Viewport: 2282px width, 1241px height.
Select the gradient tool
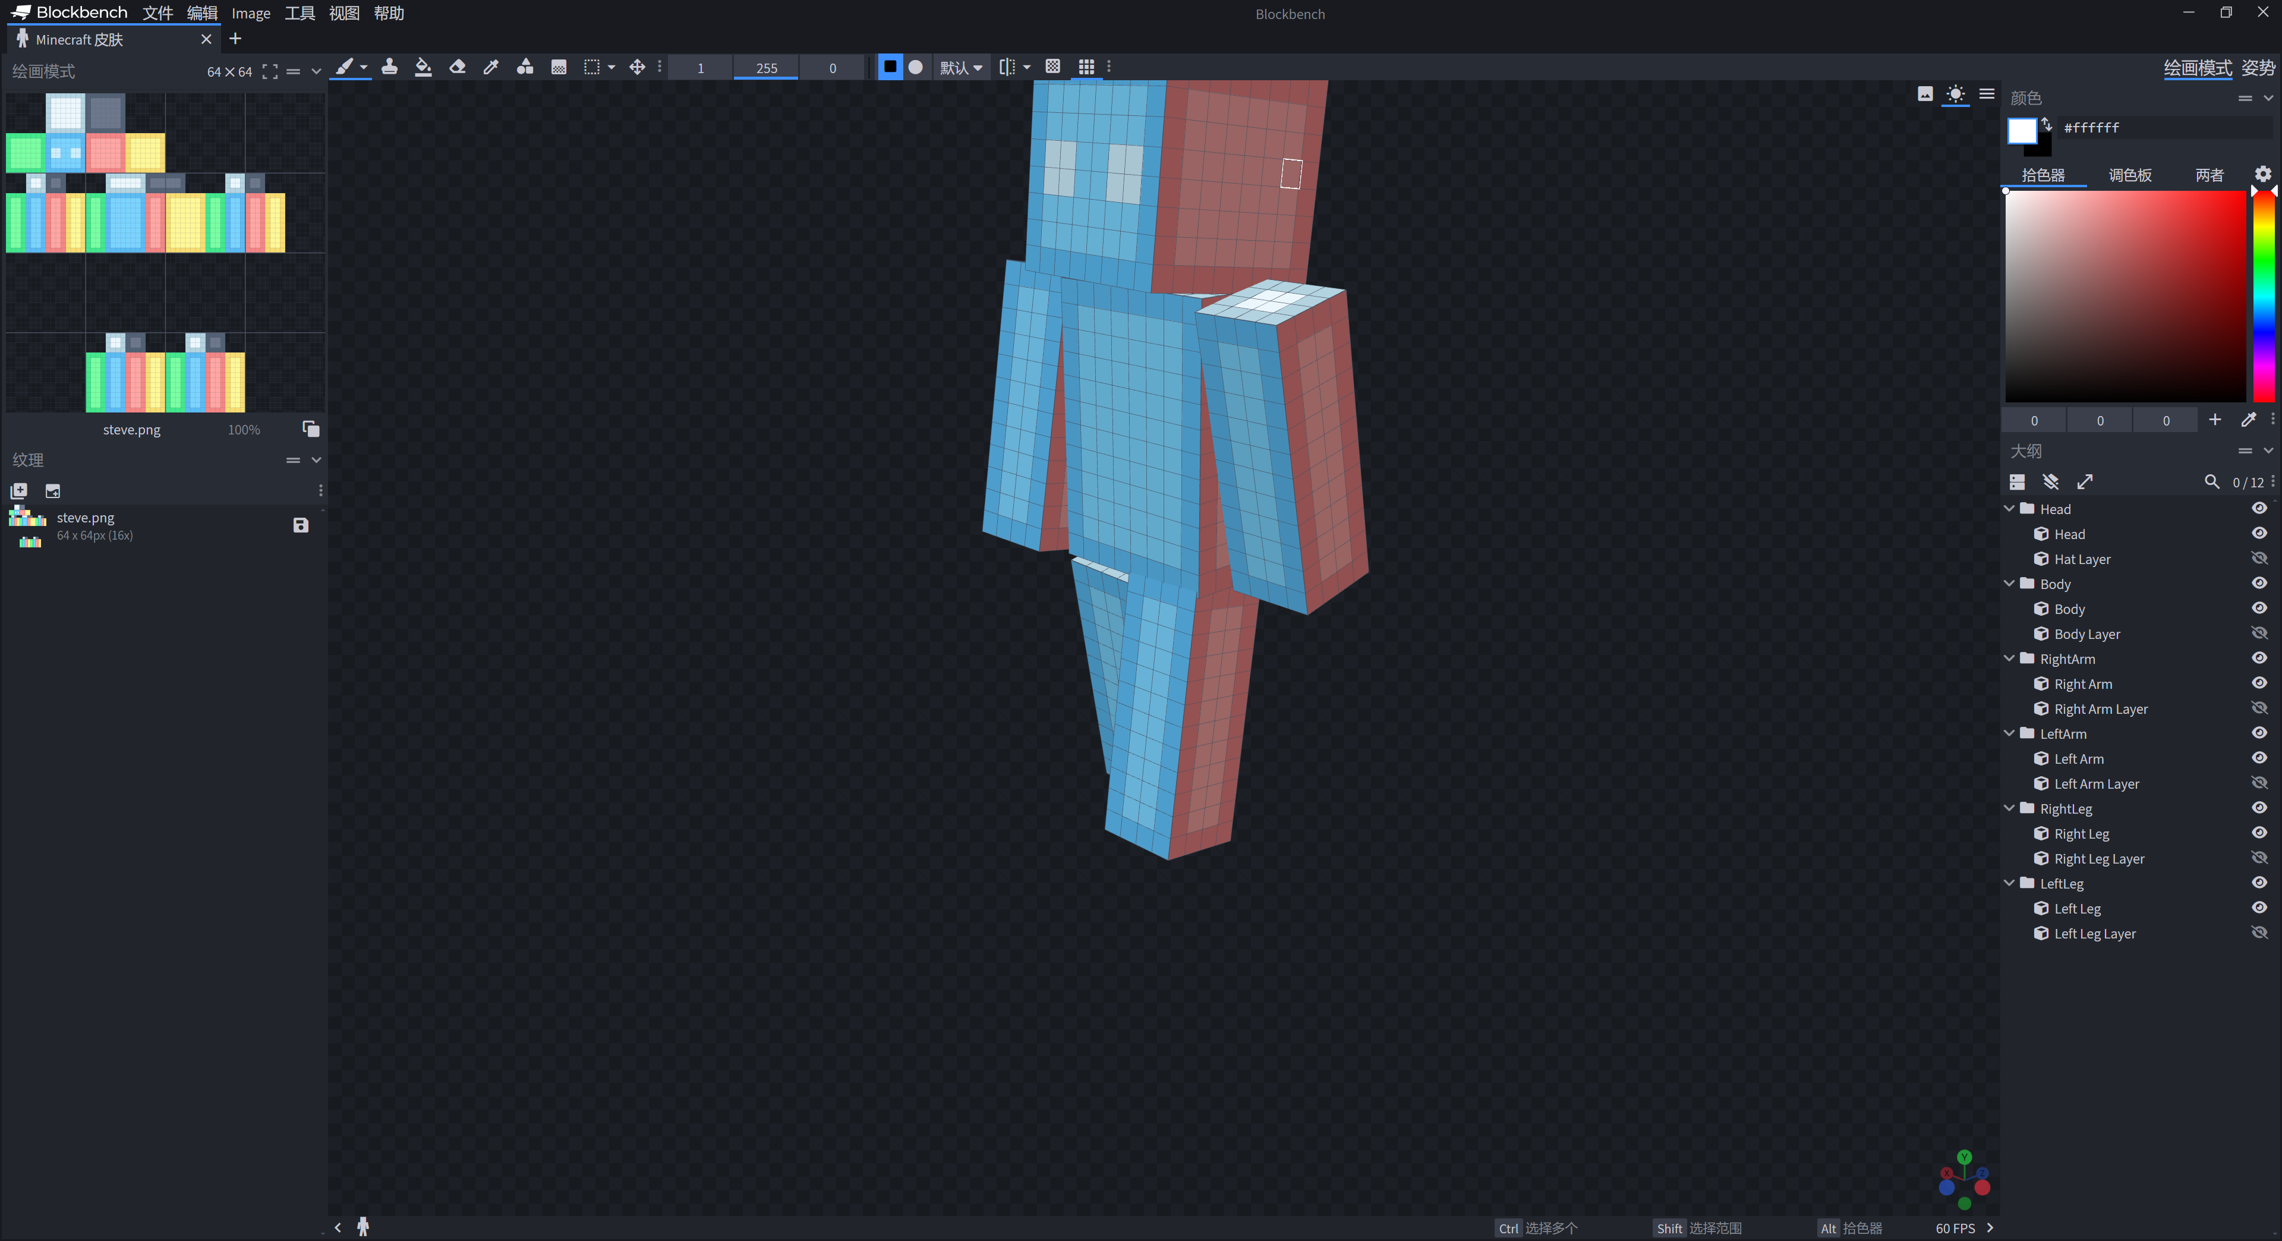(x=558, y=67)
